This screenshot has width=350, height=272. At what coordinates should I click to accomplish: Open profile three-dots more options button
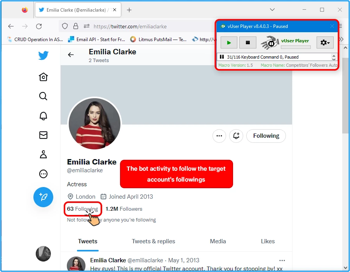[219, 136]
